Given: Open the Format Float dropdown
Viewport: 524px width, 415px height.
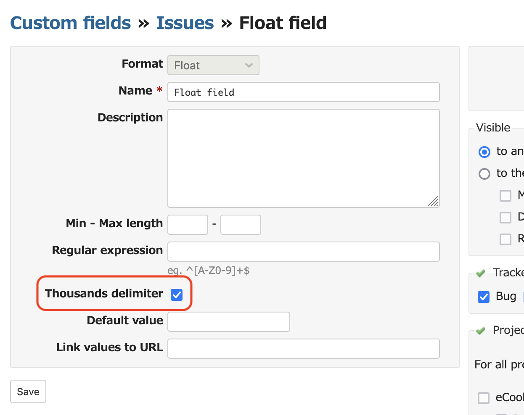Looking at the screenshot, I should (x=213, y=65).
